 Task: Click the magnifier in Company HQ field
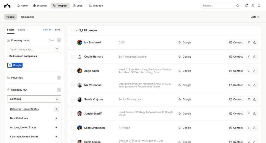[57, 99]
